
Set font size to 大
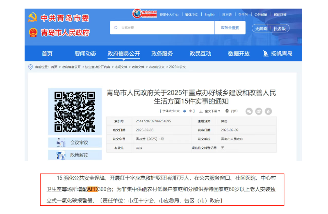coord(178,111)
